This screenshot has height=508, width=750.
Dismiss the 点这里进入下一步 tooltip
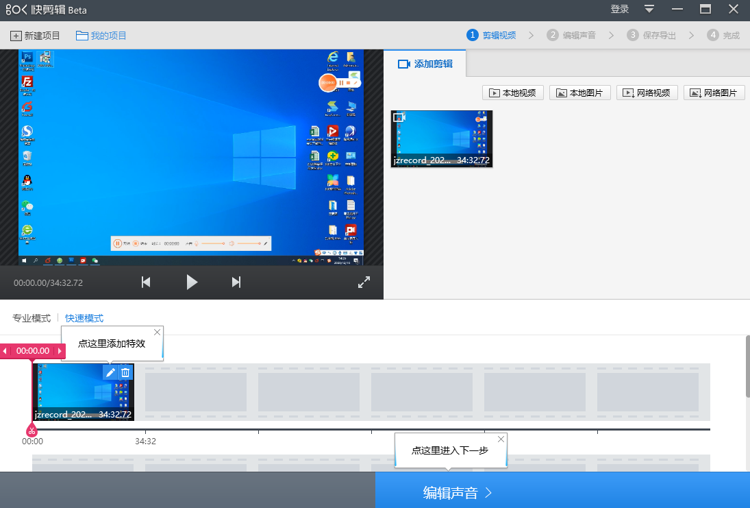[x=501, y=439]
